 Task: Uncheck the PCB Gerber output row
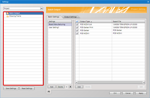point(77,30)
